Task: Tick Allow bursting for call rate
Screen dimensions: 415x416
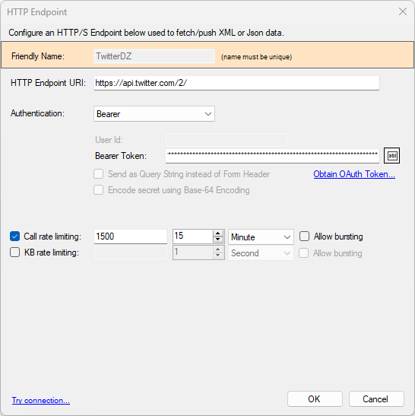Action: pos(304,236)
